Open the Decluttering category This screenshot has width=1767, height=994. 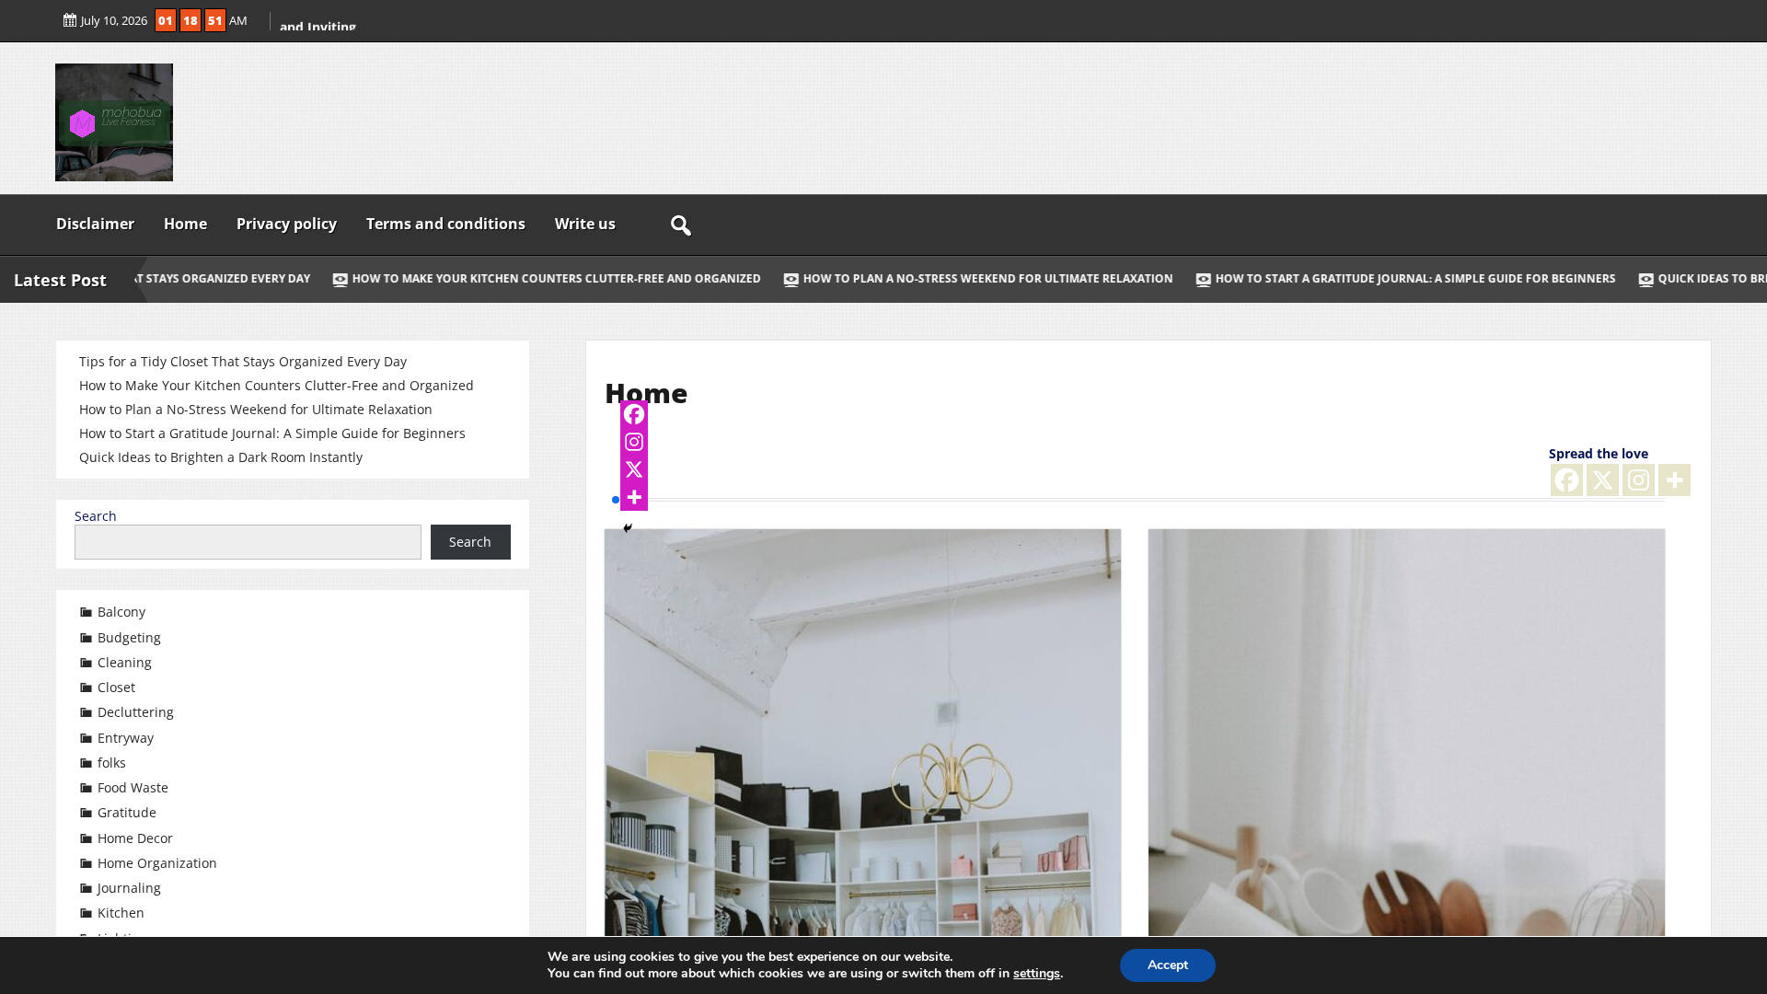click(135, 712)
